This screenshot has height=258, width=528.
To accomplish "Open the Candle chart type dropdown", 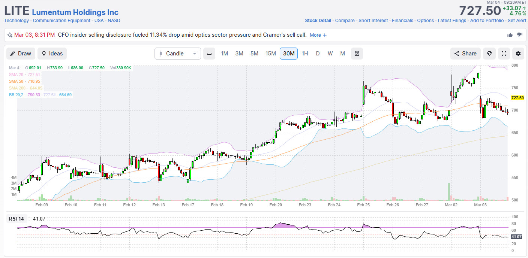I will coord(178,54).
